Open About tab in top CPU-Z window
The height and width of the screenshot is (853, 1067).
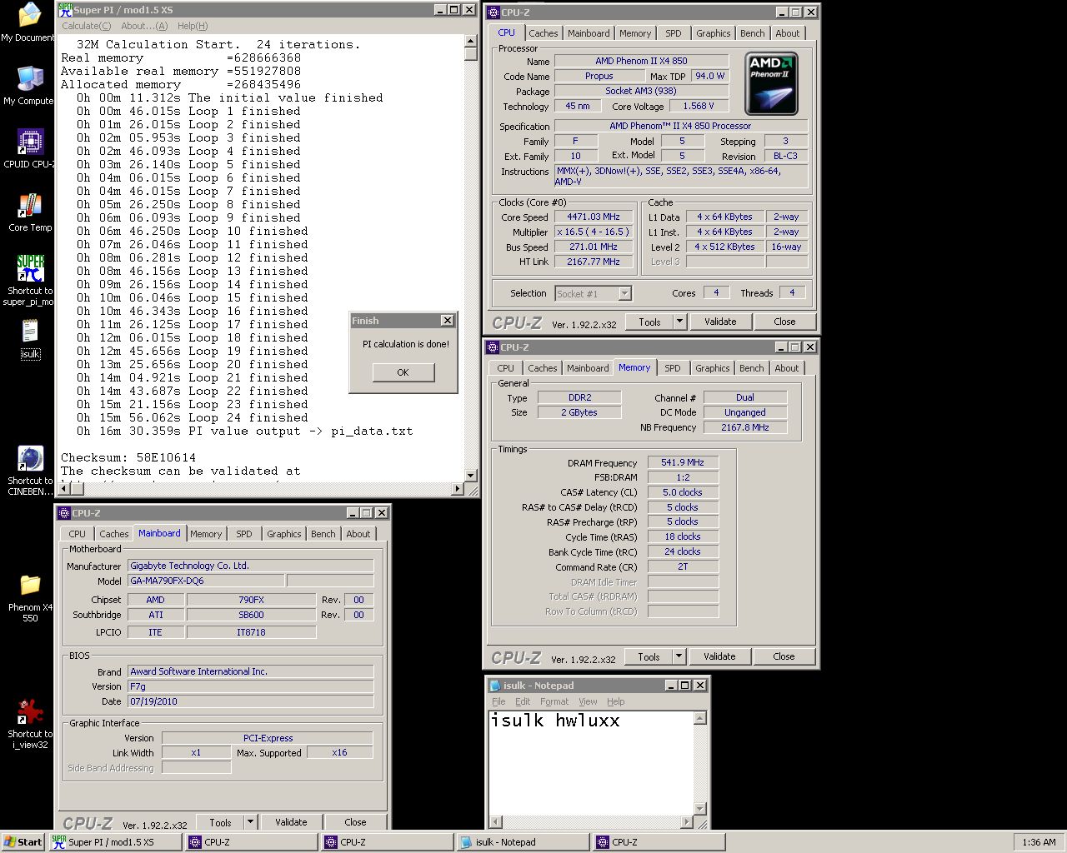[x=788, y=33]
